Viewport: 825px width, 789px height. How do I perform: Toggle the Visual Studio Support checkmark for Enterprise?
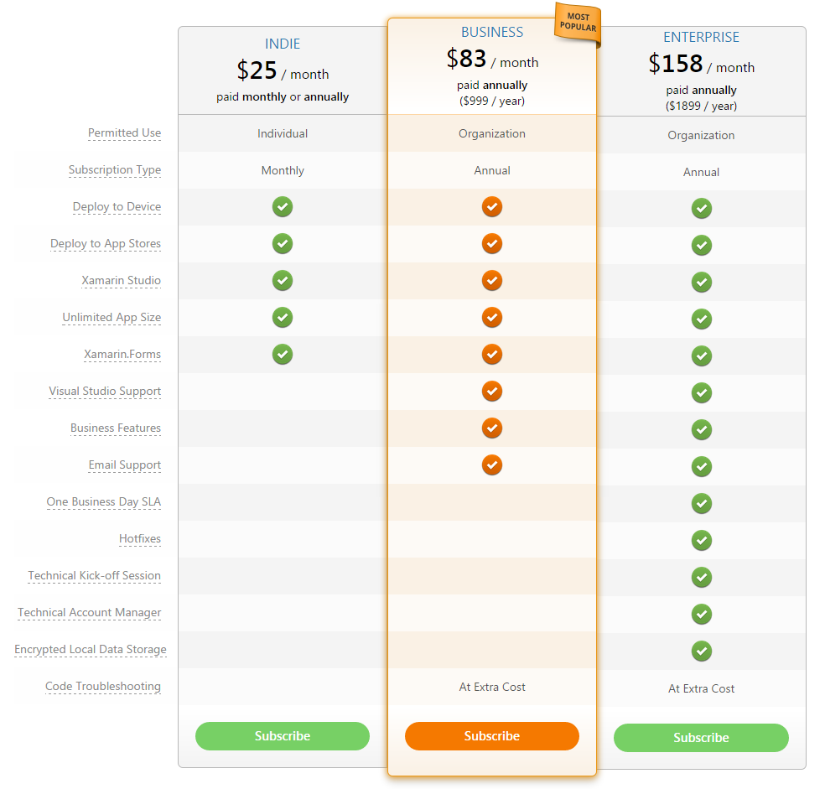click(x=702, y=392)
